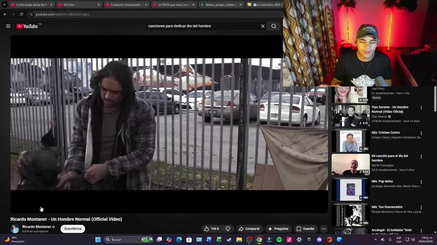Open Joel Pérez video thumbnail

coord(351,95)
